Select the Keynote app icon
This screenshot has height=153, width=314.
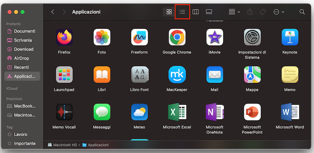click(290, 37)
